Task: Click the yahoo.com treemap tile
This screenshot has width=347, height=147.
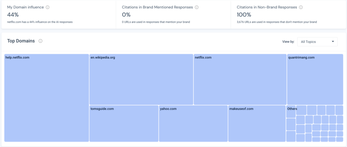Action: (193, 124)
